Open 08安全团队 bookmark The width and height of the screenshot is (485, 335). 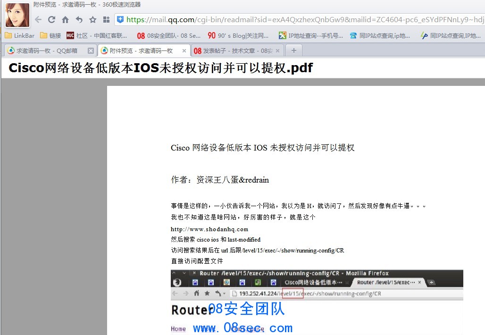coord(169,35)
